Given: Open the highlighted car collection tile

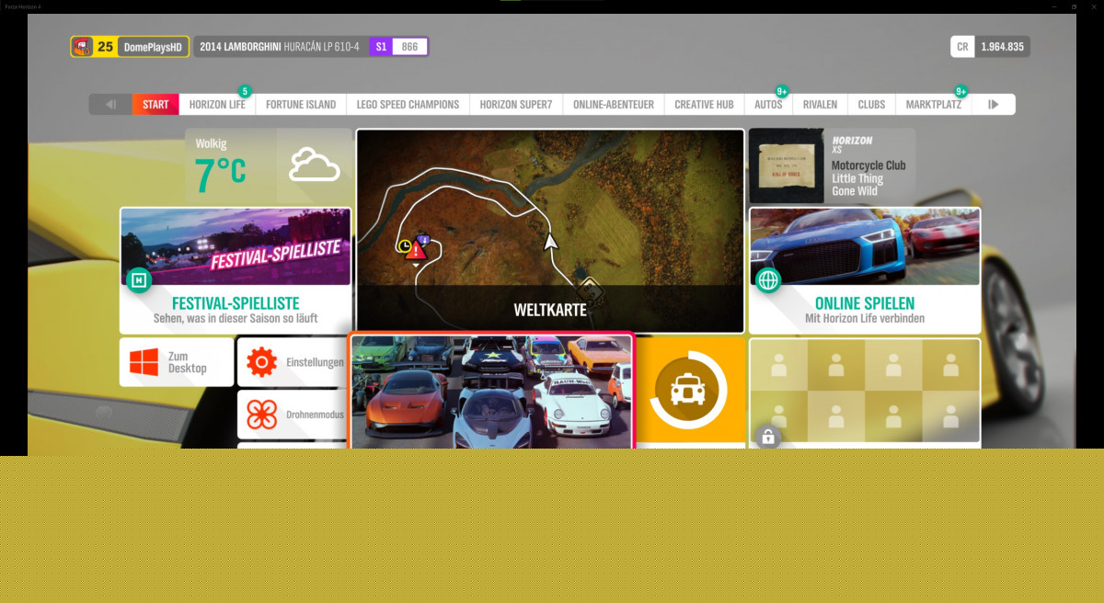Looking at the screenshot, I should [491, 393].
